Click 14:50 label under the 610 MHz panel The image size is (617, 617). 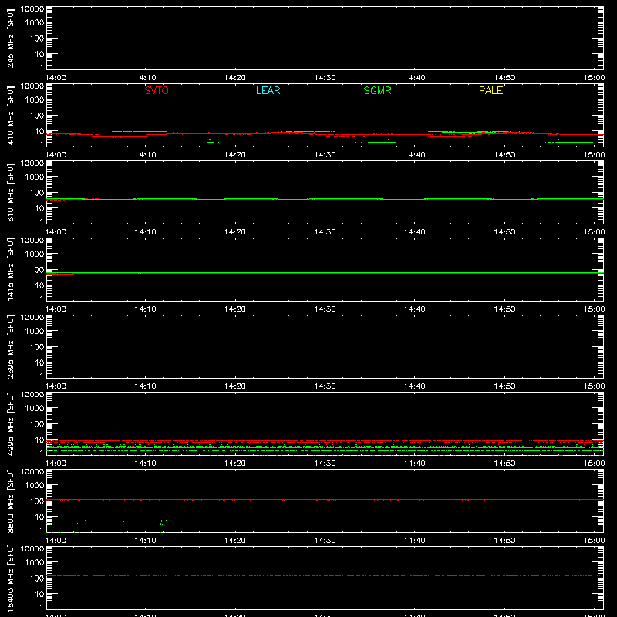click(x=504, y=232)
